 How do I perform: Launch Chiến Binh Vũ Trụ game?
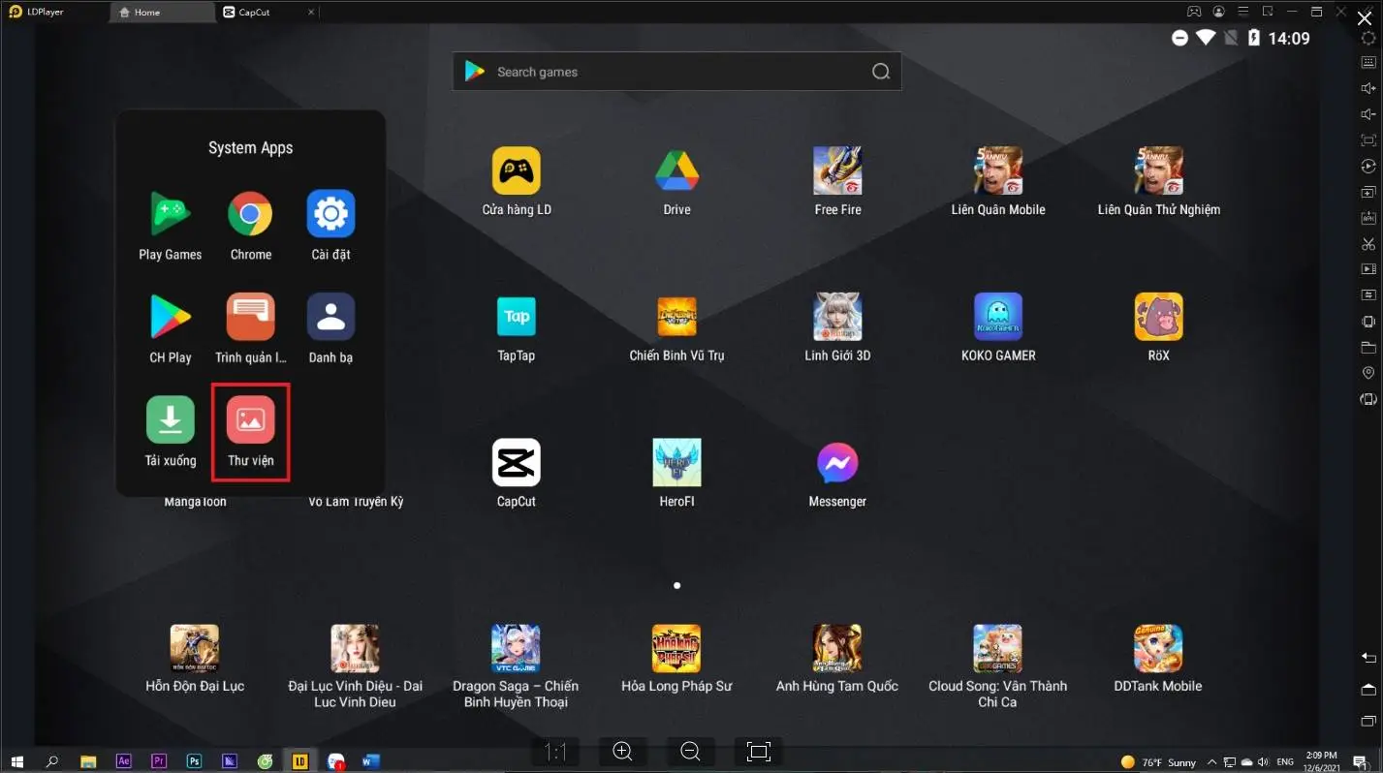pos(676,327)
